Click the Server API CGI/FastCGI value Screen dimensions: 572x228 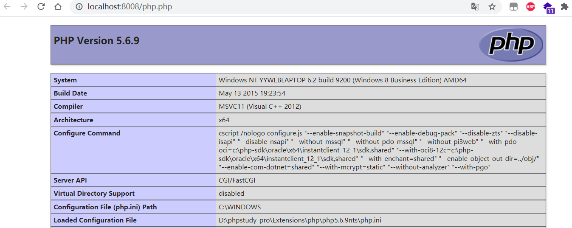[237, 180]
